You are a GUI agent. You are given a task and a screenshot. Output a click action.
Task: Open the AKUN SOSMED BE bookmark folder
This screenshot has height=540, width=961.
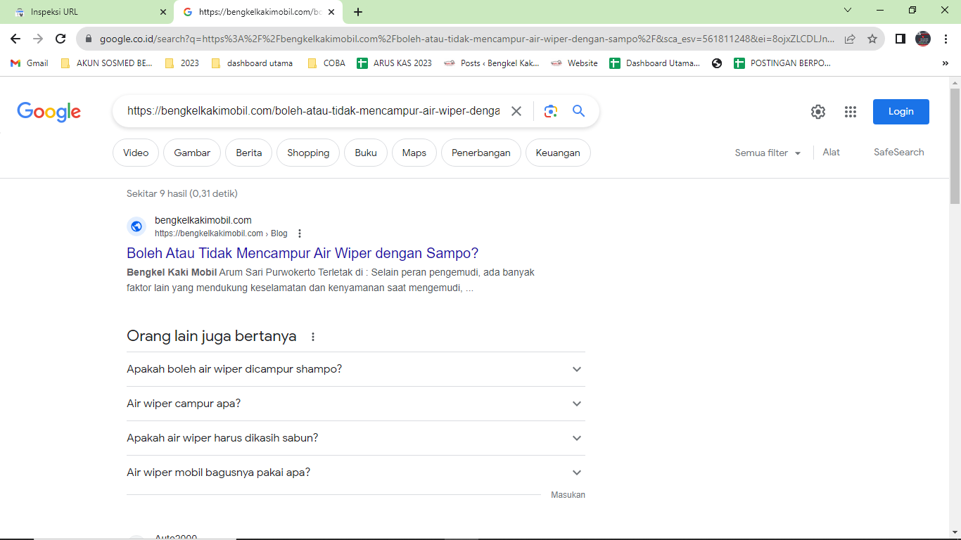click(107, 63)
